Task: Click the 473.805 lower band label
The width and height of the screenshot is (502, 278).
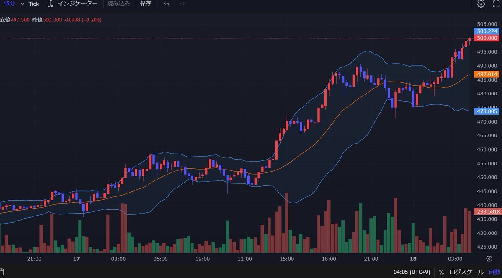Action: pyautogui.click(x=487, y=111)
